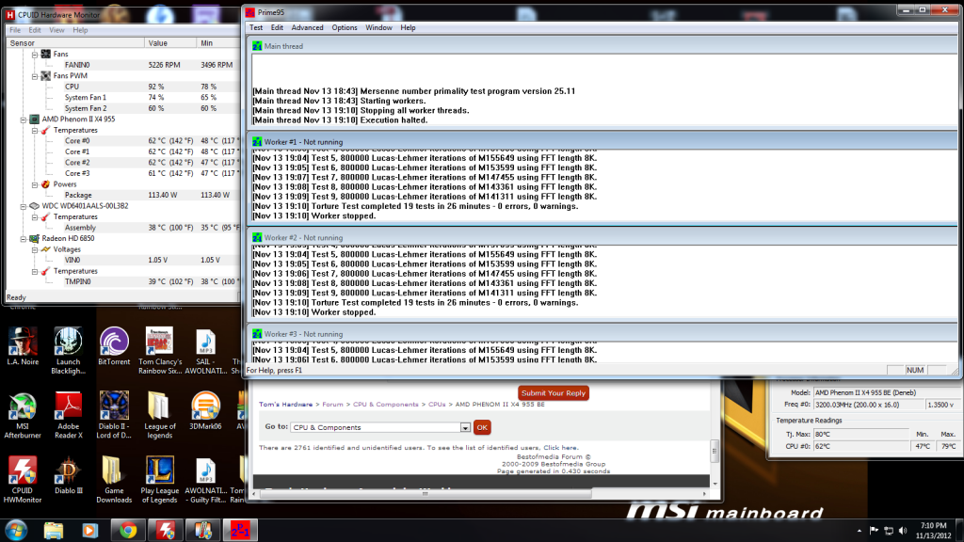Open the Windows Start menu
The width and height of the screenshot is (964, 542).
(15, 530)
